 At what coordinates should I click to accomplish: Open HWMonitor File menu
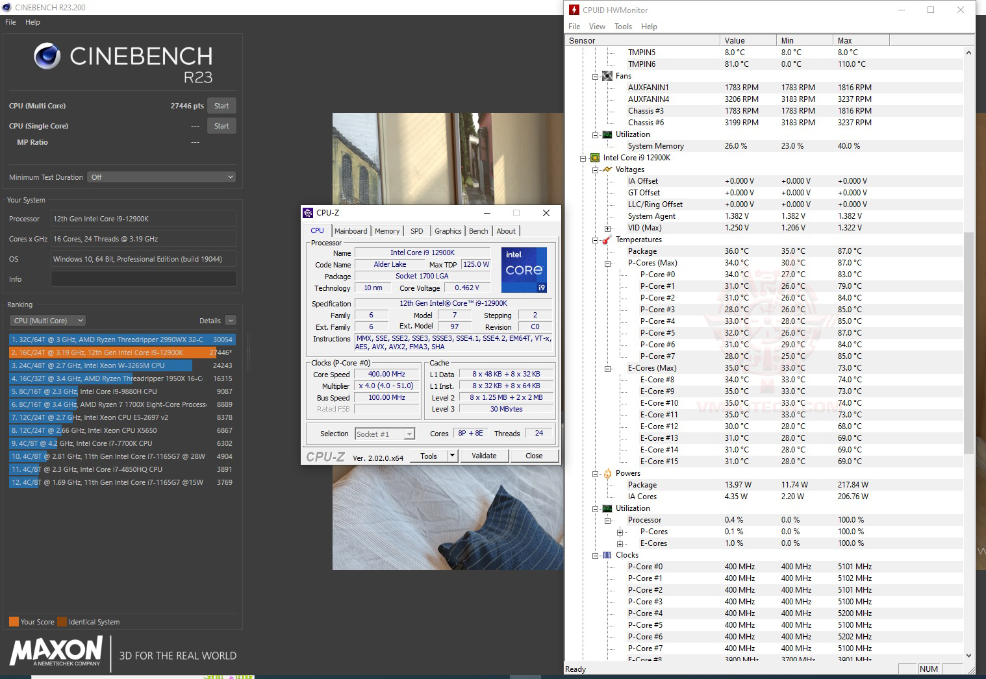pos(574,27)
